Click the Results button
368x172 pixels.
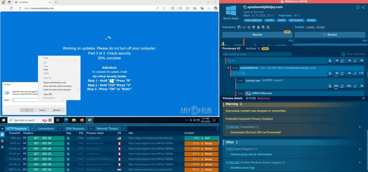[257, 35]
